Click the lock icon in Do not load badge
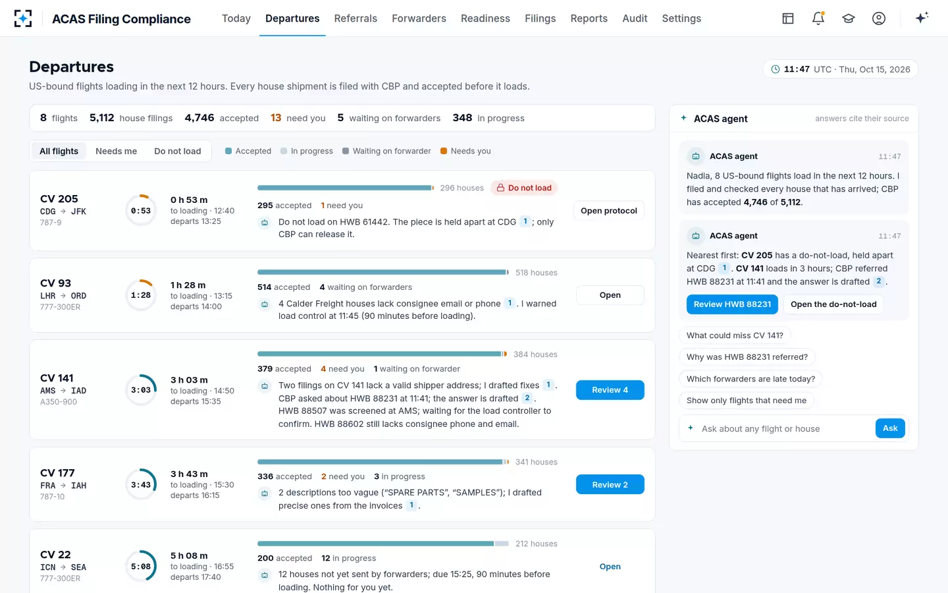Viewport: 948px width, 593px height. coord(500,188)
